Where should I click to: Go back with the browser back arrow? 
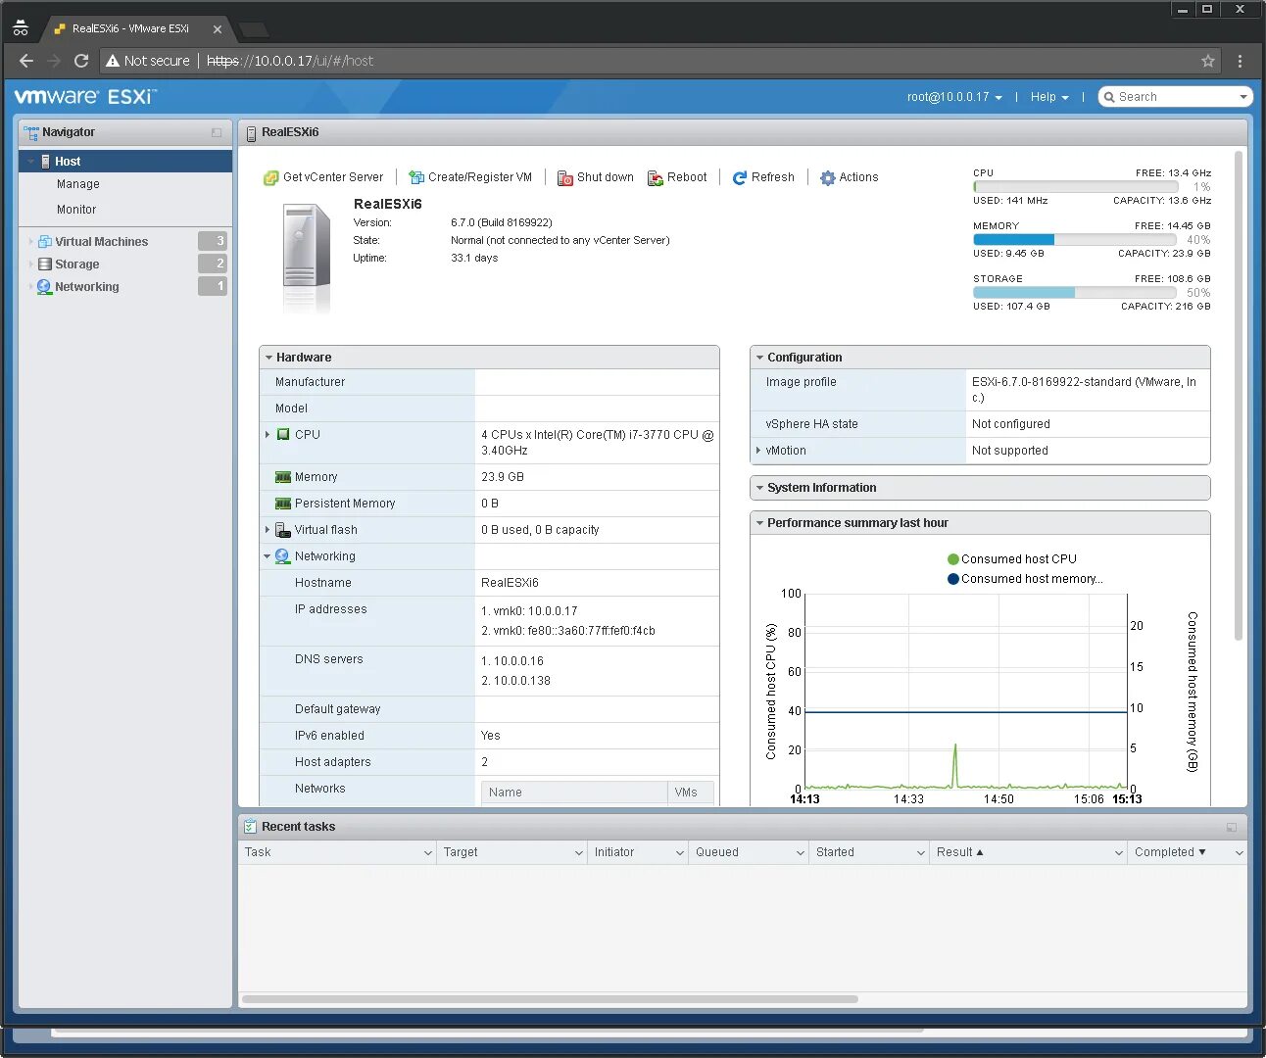click(x=26, y=61)
